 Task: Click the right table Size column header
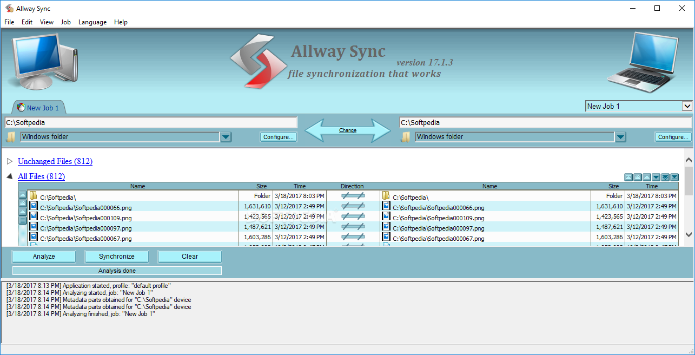(x=613, y=186)
